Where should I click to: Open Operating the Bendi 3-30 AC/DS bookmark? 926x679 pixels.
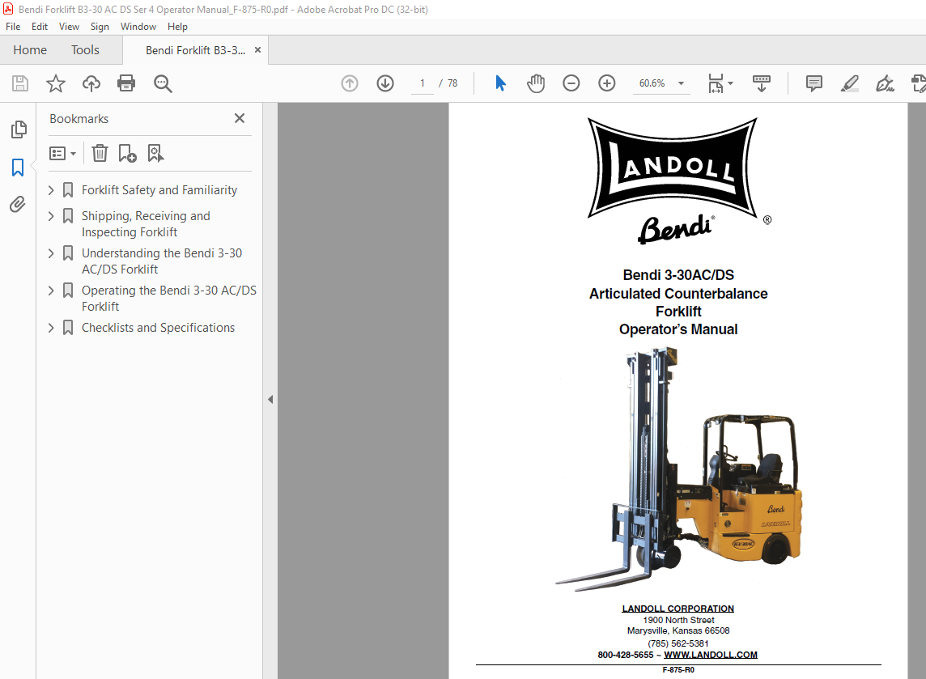pyautogui.click(x=169, y=298)
